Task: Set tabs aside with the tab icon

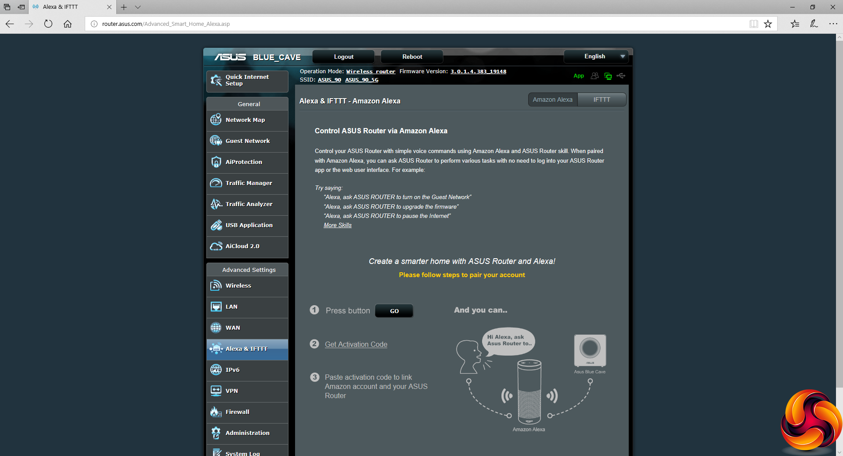Action: tap(21, 7)
